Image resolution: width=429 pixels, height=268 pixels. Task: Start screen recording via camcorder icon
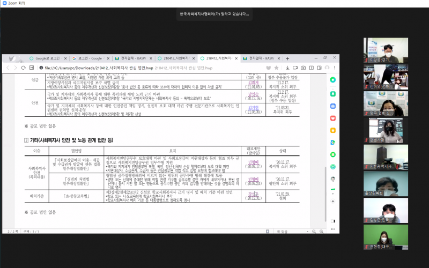tap(295, 68)
